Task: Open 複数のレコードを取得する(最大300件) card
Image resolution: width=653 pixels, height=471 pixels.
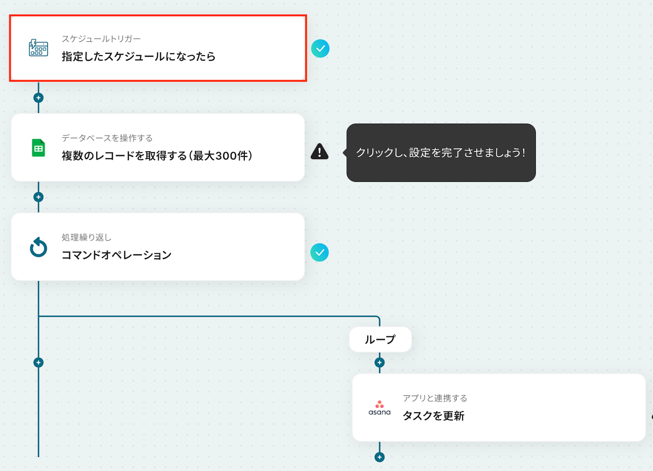Action: 158,148
